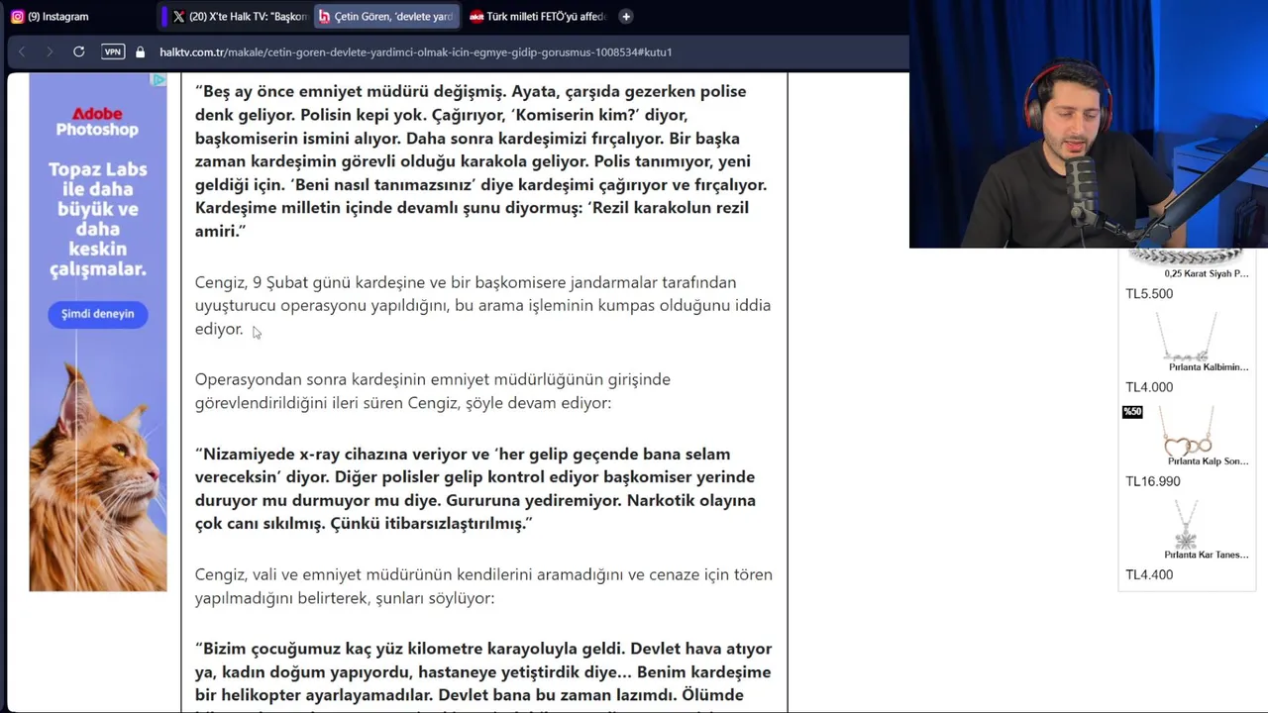
Task: Open a new browser tab
Action: (625, 16)
